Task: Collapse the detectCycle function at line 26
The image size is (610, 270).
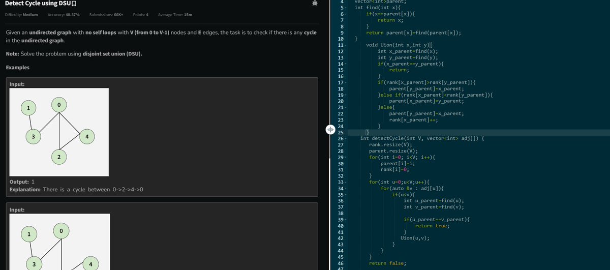Action: coord(346,138)
